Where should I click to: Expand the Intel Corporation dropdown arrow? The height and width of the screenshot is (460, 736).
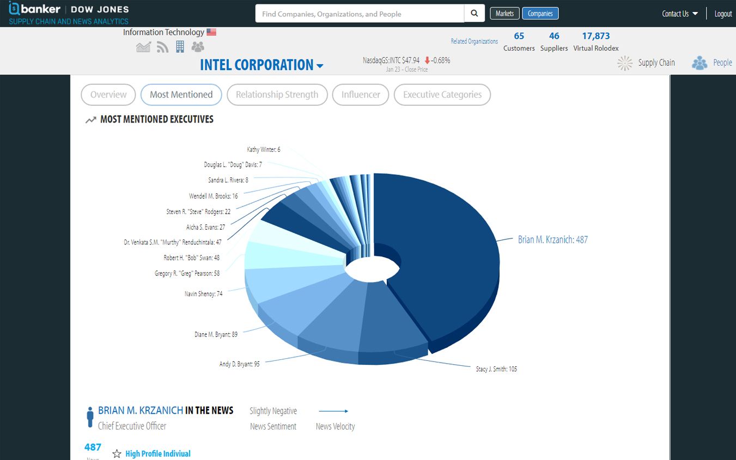(320, 66)
